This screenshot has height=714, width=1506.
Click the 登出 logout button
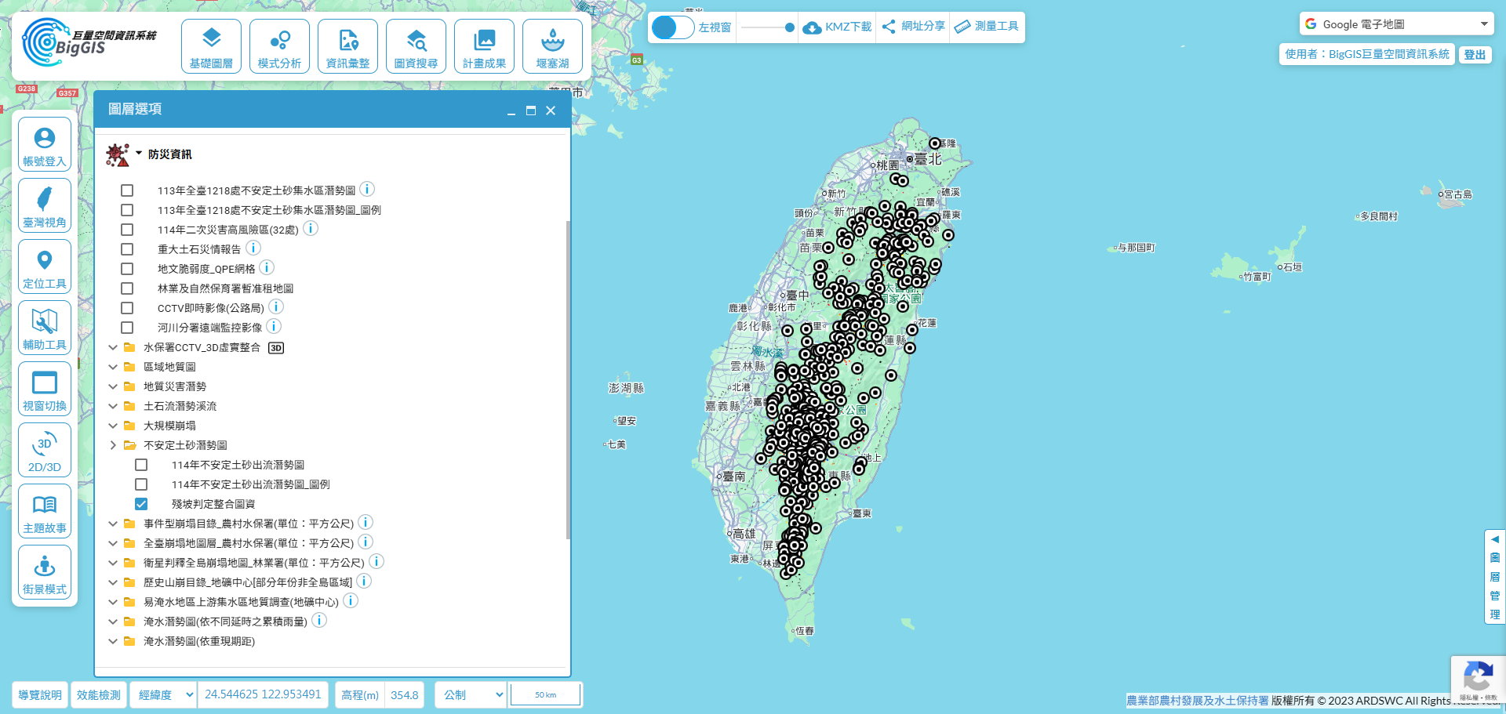click(1475, 54)
